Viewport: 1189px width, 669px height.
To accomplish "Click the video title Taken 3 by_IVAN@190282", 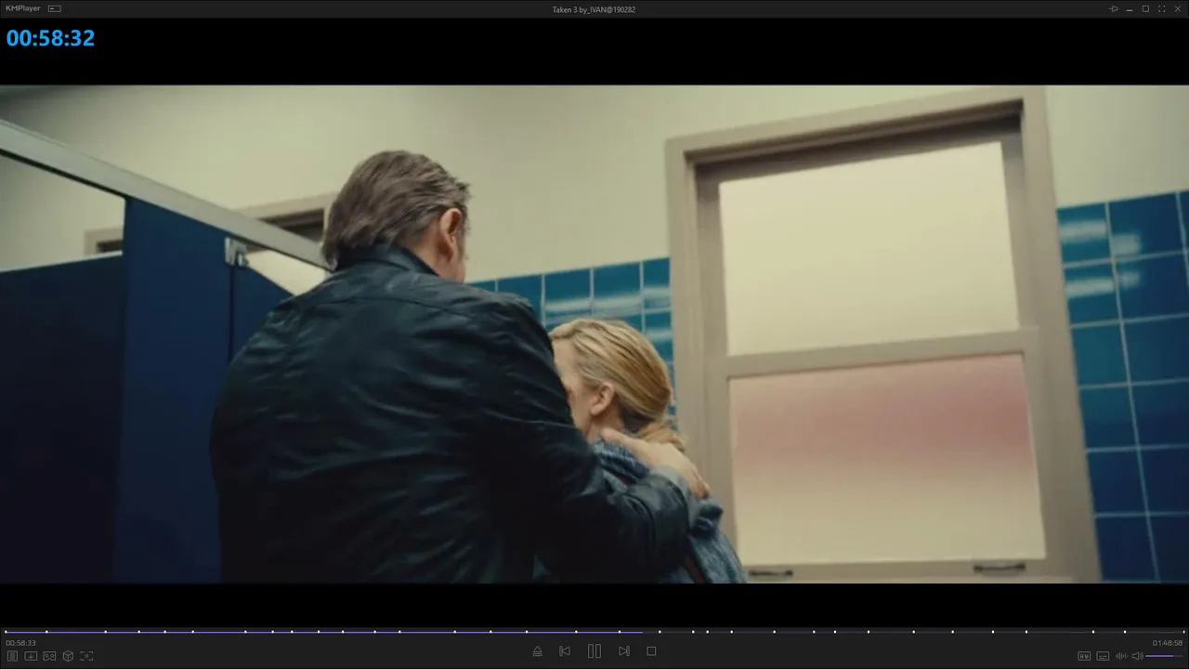I will (x=594, y=9).
